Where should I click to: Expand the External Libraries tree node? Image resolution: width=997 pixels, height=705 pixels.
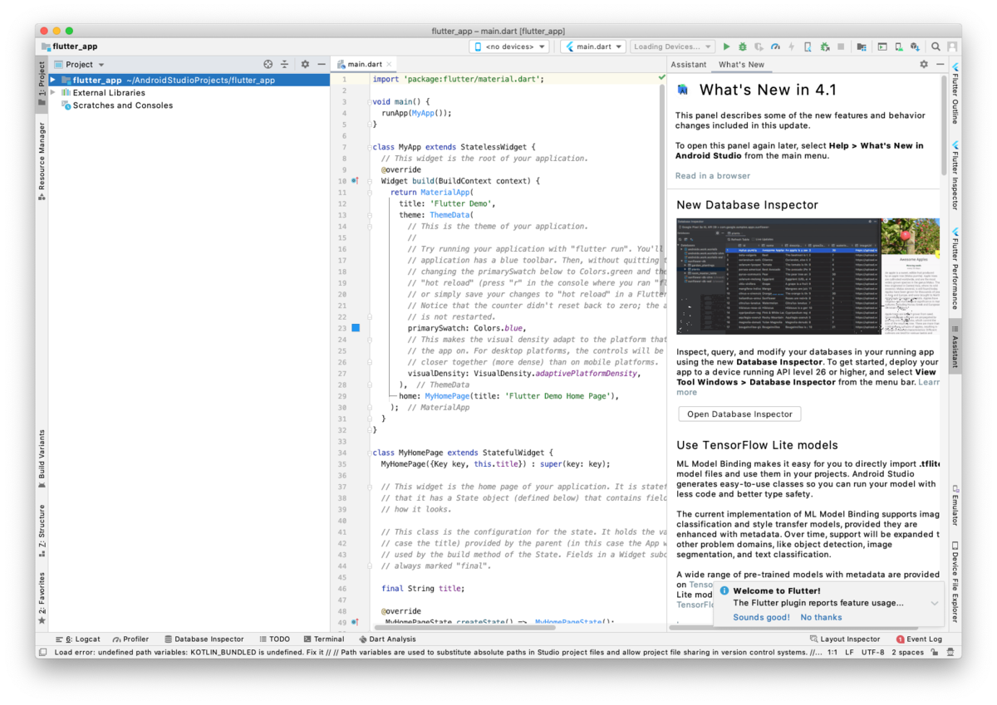click(x=53, y=93)
